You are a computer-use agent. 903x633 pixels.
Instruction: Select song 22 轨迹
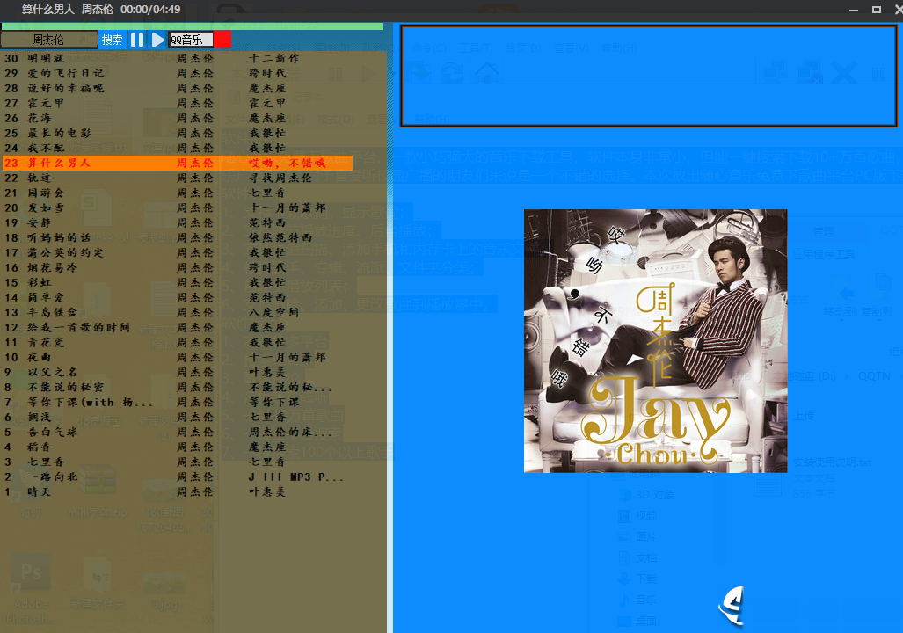point(178,178)
